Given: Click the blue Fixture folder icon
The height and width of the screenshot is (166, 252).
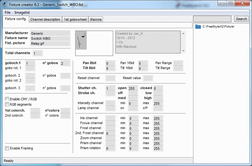Looking at the screenshot, I should point(198,27).
